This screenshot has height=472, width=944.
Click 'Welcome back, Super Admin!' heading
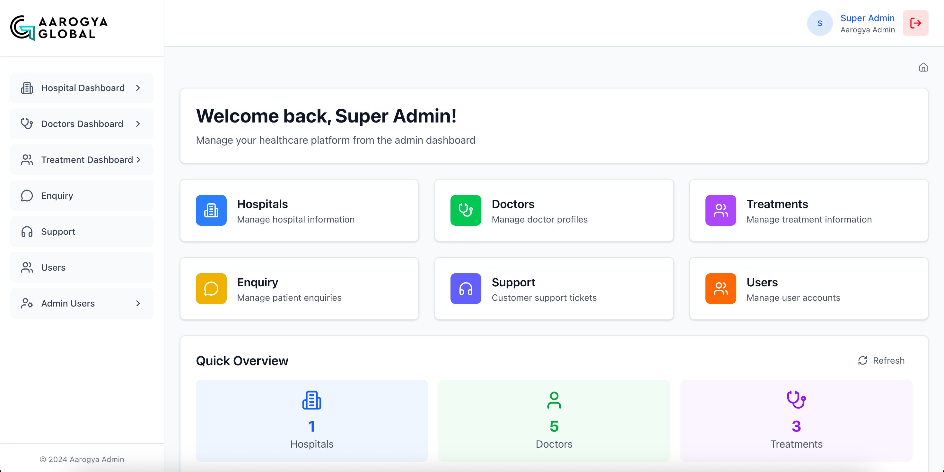(x=326, y=116)
